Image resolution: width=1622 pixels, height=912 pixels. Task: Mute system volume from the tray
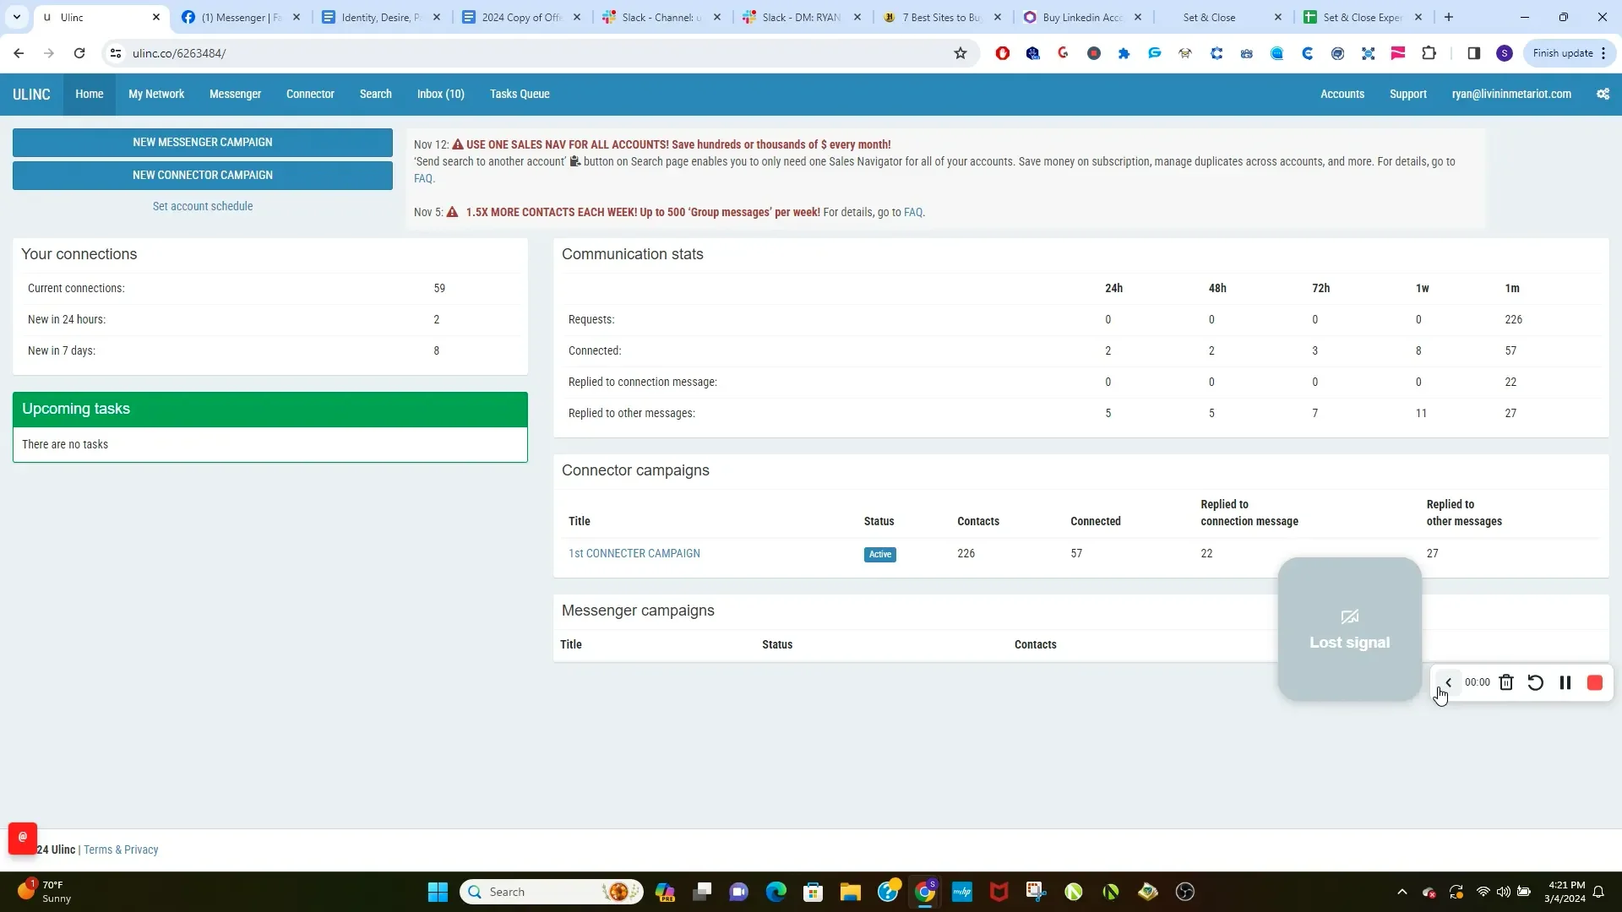click(x=1505, y=892)
